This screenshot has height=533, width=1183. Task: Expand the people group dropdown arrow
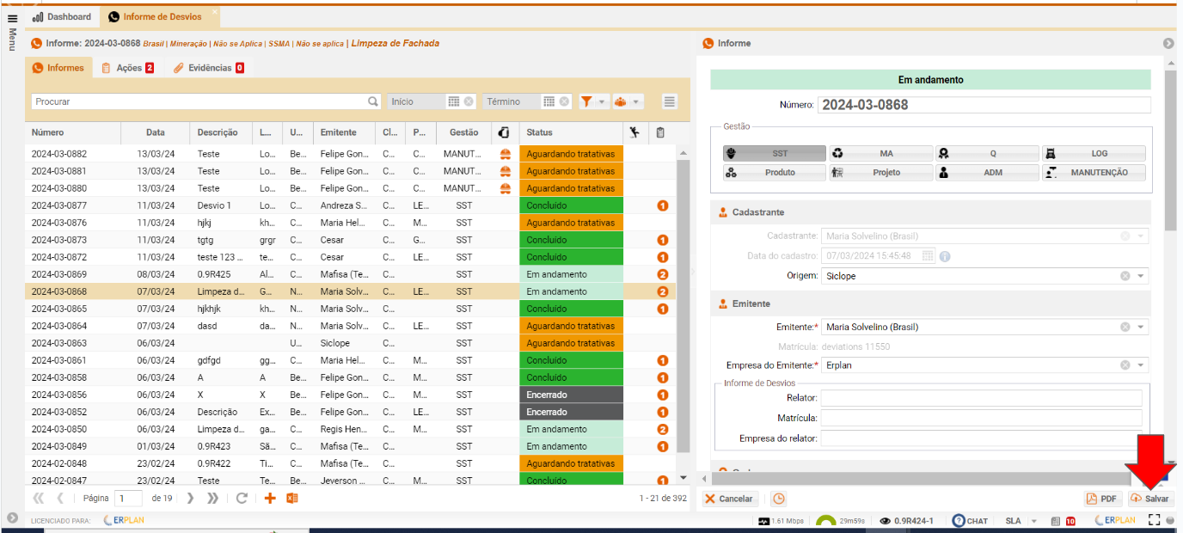[x=636, y=101]
